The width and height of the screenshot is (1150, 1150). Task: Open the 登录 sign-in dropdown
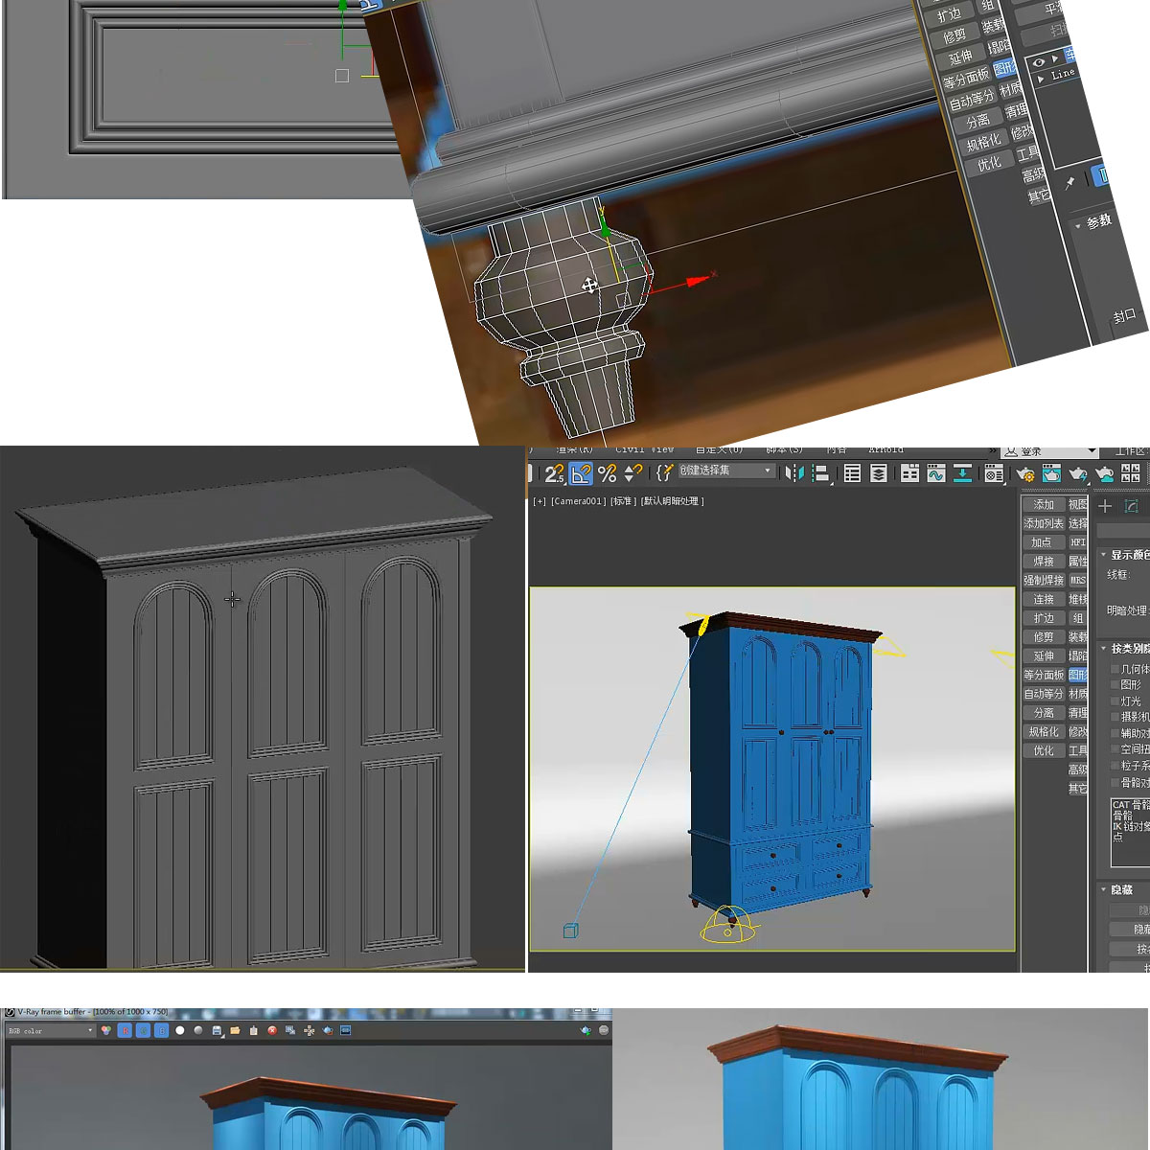tap(1050, 451)
